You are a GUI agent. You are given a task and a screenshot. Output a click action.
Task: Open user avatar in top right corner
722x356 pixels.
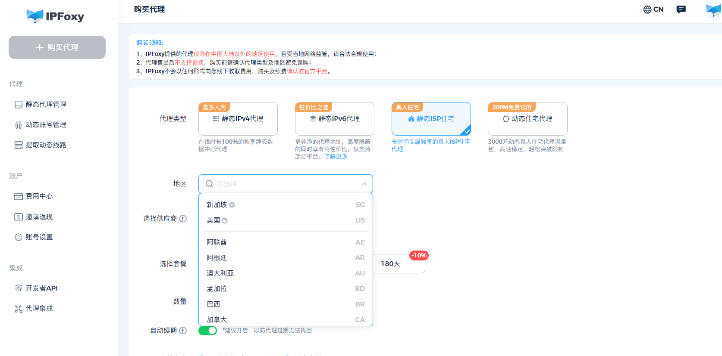click(713, 9)
